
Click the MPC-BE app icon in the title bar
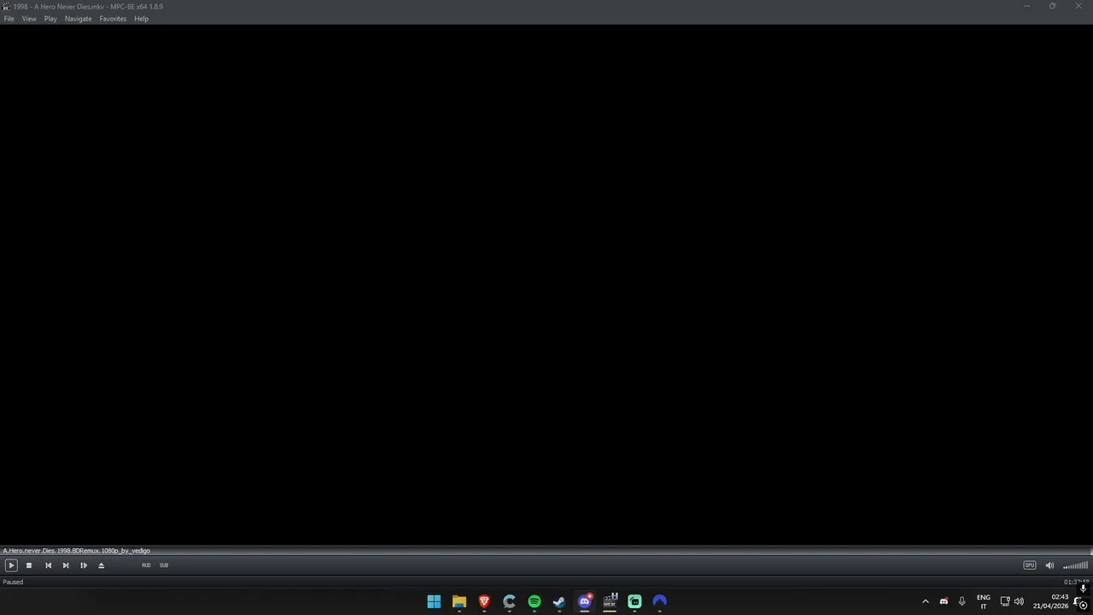pyautogui.click(x=6, y=6)
